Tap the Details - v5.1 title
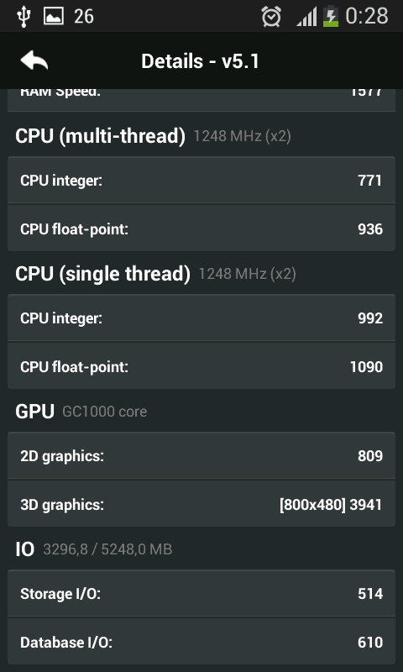The width and height of the screenshot is (403, 672). (200, 61)
